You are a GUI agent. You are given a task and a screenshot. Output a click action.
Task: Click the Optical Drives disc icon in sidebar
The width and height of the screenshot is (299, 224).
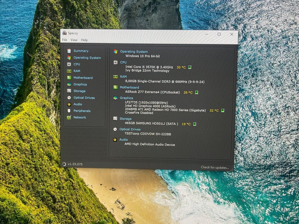point(69,98)
